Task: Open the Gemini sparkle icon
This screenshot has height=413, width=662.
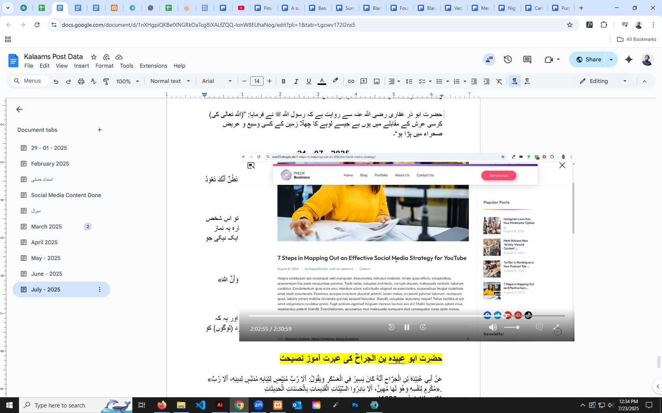Action: tap(629, 59)
